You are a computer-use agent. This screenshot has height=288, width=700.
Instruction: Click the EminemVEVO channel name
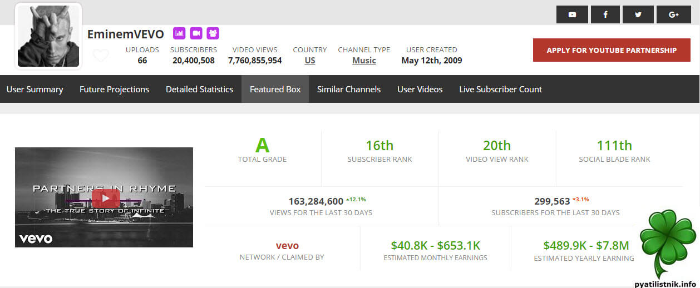[126, 34]
